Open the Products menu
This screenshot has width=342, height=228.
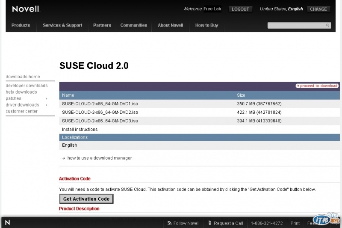coord(21,25)
